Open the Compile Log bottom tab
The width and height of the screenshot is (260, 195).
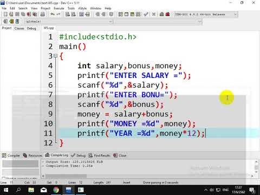(x=57, y=155)
